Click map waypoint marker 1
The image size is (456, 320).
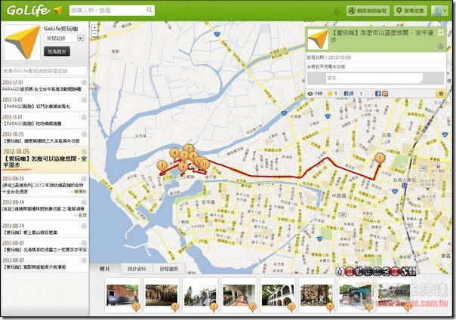click(x=380, y=159)
